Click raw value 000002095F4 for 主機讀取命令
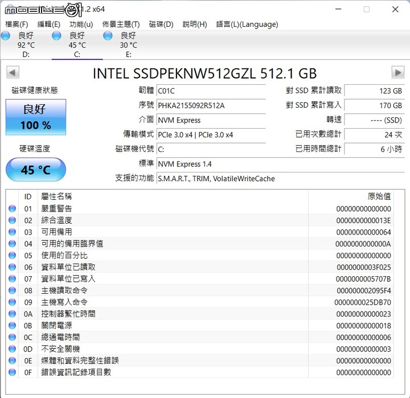The image size is (410, 398). (363, 290)
